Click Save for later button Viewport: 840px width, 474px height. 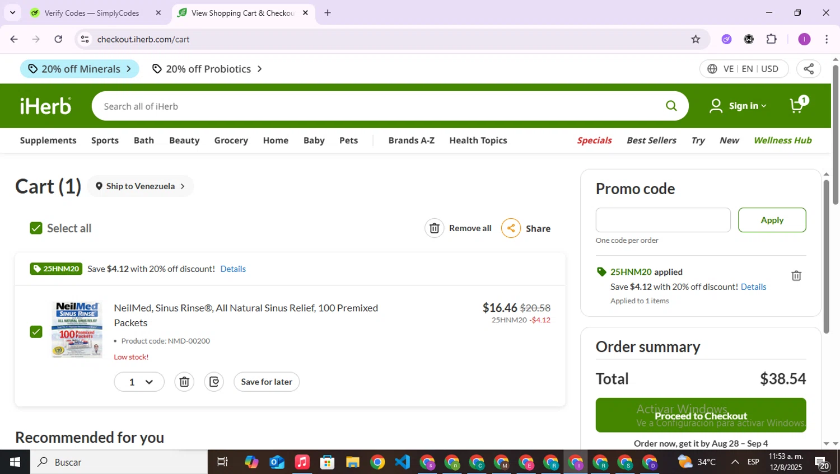pos(267,382)
